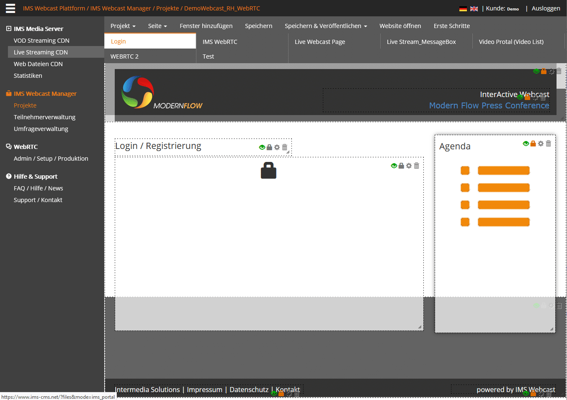
Task: Expand the Seite dropdown menu
Action: pyautogui.click(x=157, y=26)
